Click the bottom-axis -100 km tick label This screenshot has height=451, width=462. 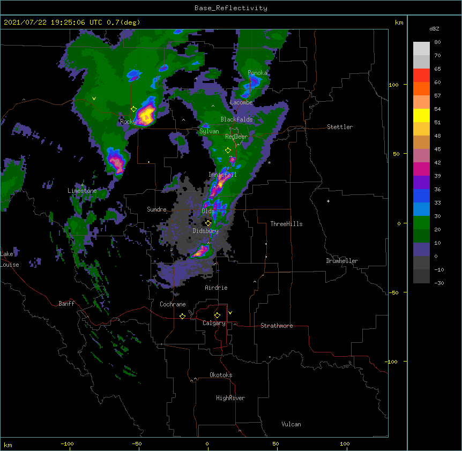(67, 444)
